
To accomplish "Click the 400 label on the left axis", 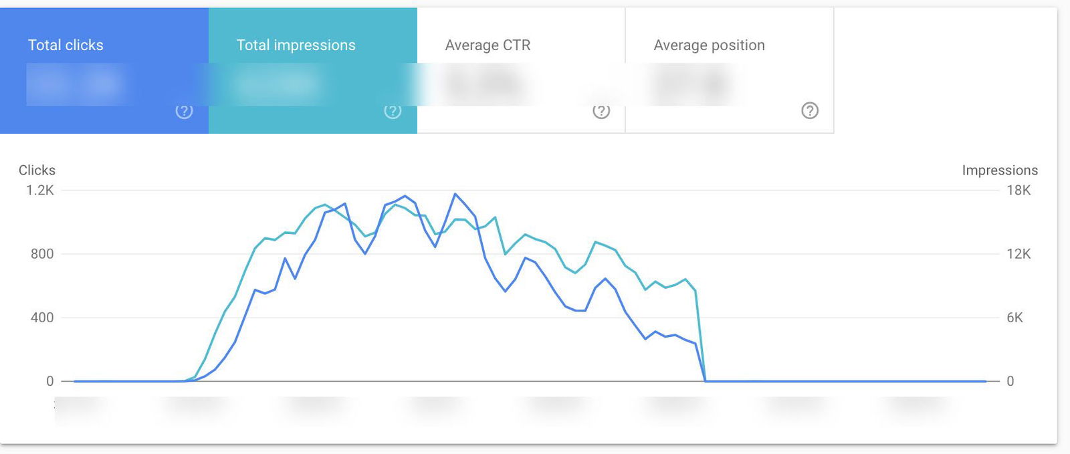I will pos(42,318).
